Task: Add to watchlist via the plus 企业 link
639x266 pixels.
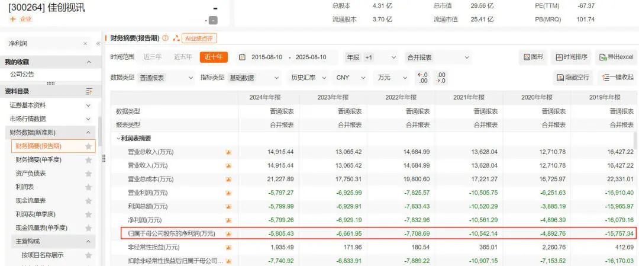Action: 20,19
